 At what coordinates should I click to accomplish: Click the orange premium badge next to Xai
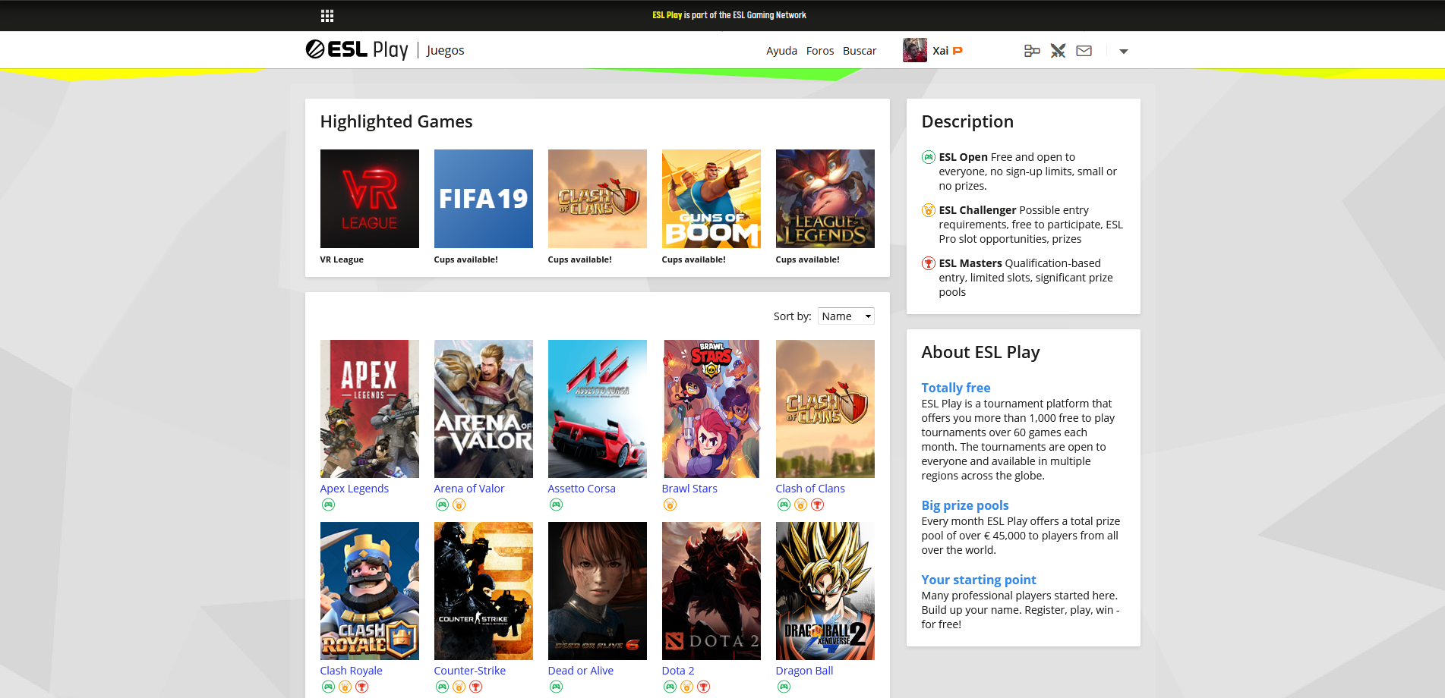(958, 51)
